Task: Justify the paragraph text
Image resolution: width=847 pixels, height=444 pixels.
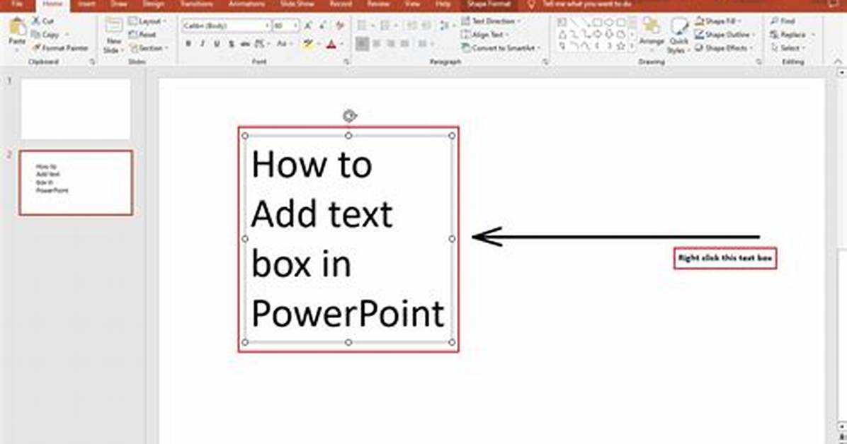Action: pos(404,43)
